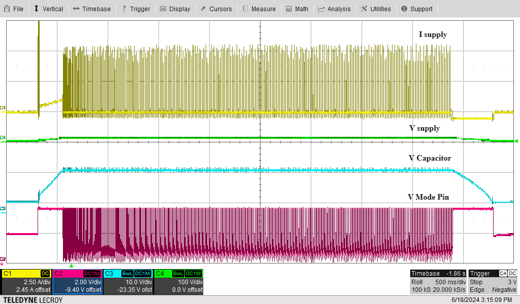Open the Cursors menu

(x=216, y=9)
